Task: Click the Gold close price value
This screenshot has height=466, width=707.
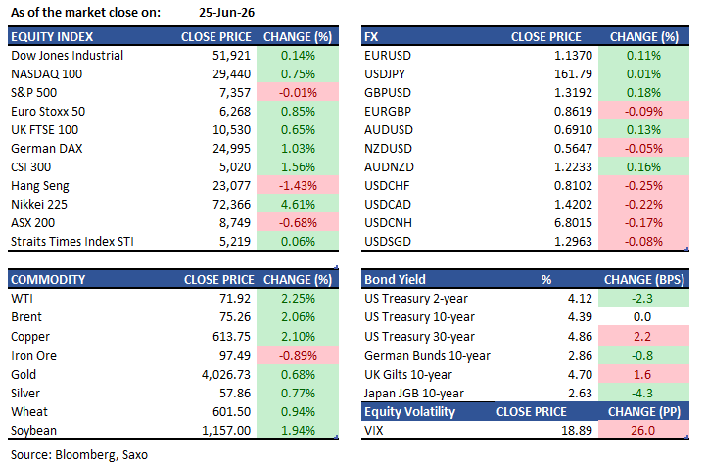Action: [226, 375]
